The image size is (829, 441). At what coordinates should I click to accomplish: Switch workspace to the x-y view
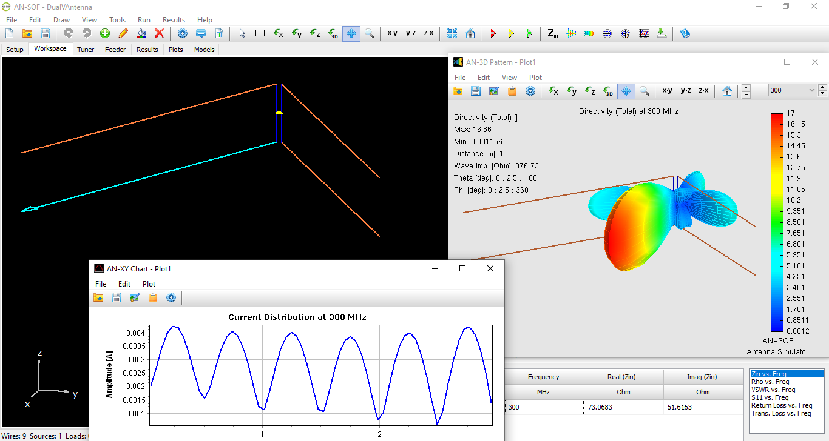(392, 34)
